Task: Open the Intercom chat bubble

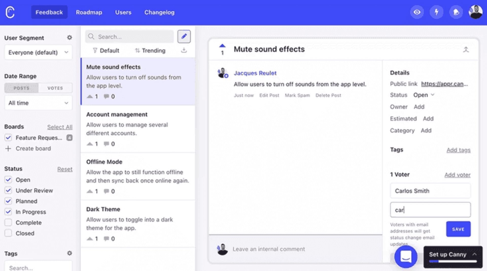Action: click(406, 257)
